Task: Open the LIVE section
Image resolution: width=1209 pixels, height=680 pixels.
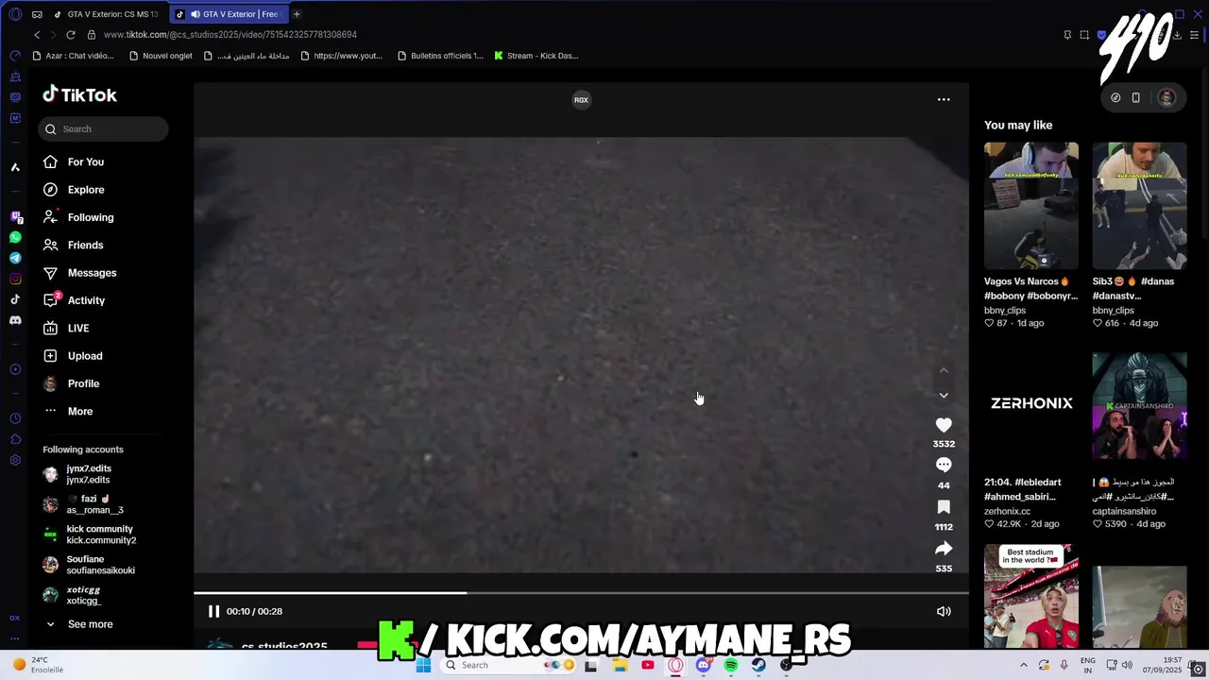Action: [x=66, y=329]
